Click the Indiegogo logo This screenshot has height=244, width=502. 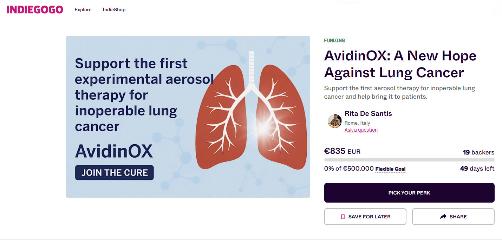point(35,9)
